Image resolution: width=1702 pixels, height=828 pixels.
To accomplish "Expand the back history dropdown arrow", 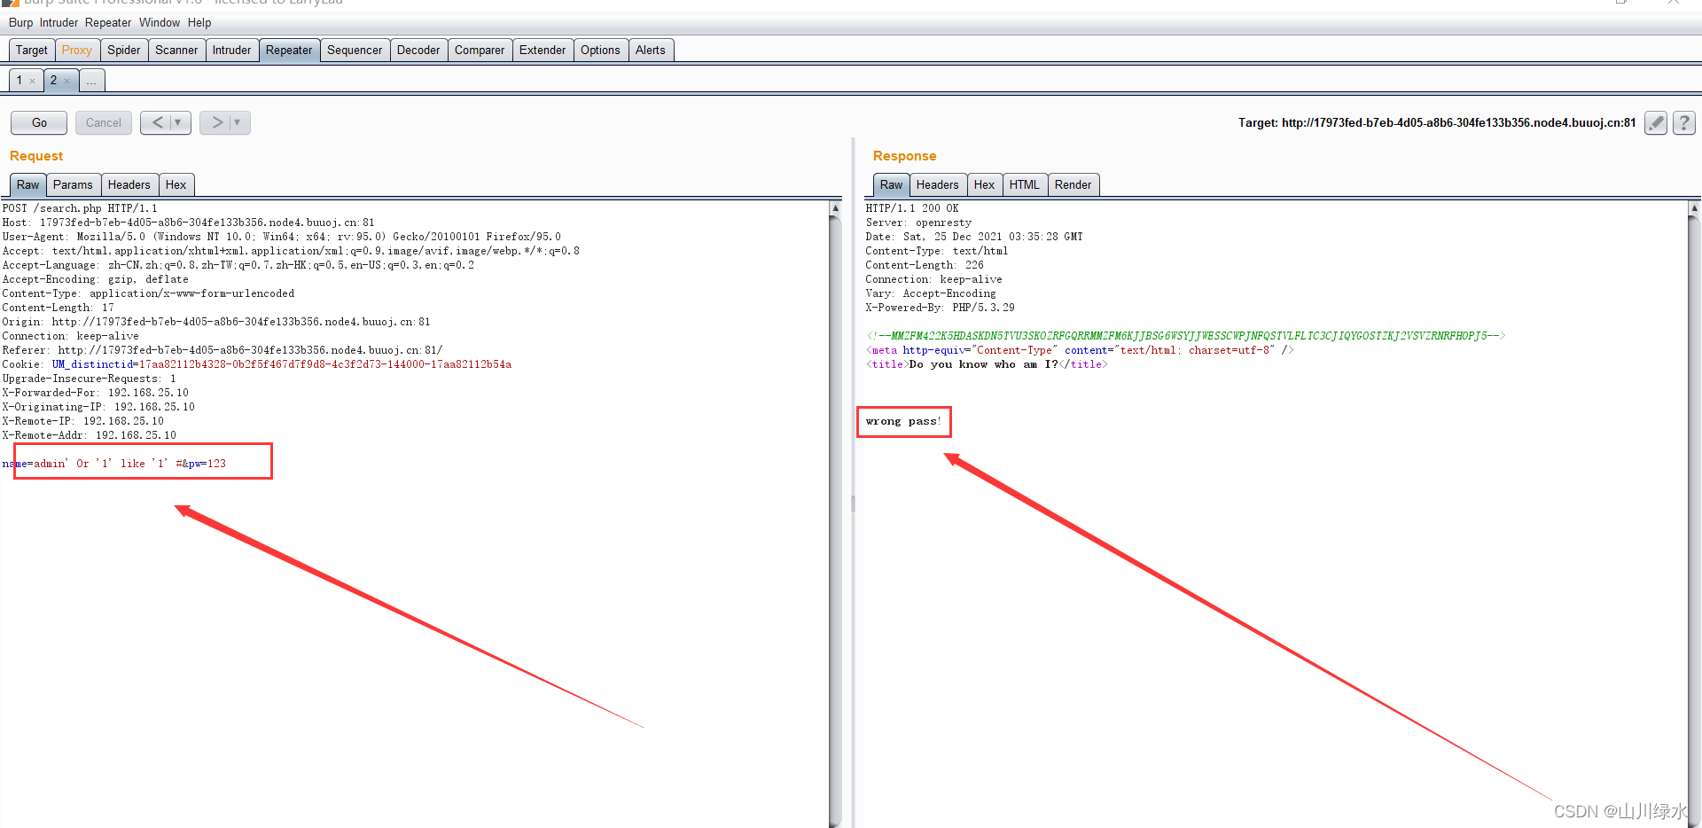I will [x=178, y=122].
